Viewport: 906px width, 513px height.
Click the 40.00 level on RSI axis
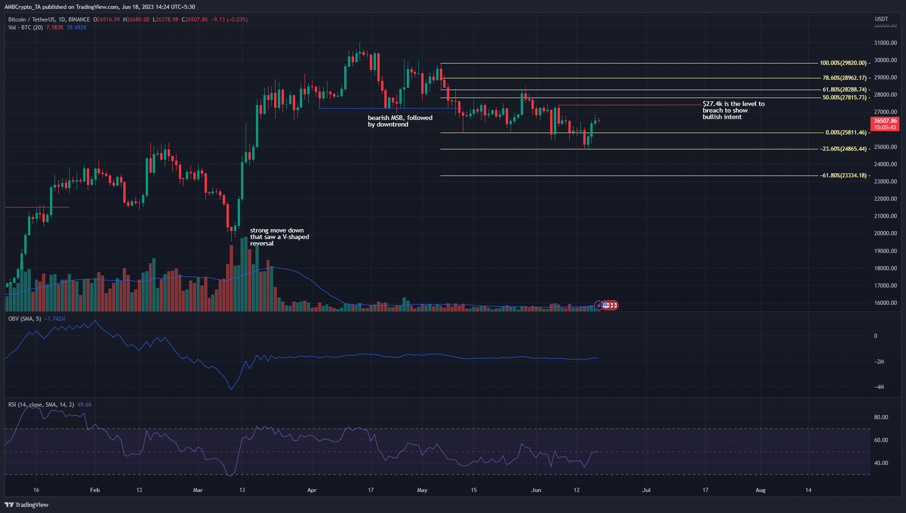(x=881, y=463)
